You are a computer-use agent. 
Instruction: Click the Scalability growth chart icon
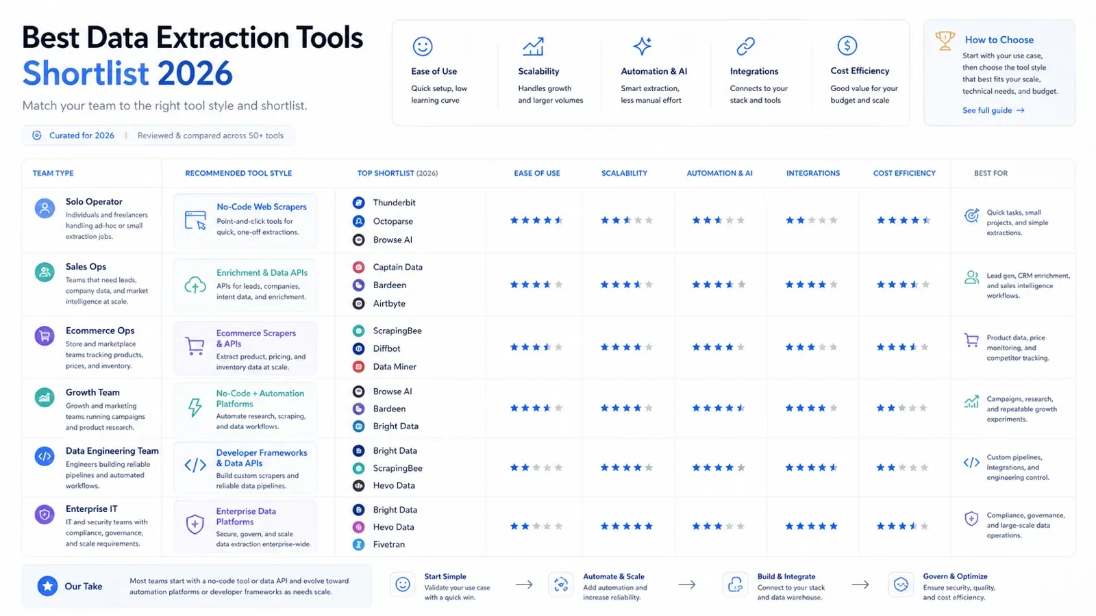(x=533, y=47)
